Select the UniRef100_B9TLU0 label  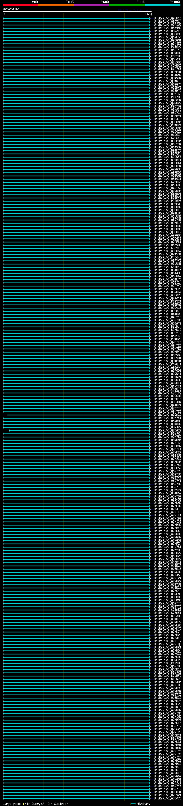point(167,214)
